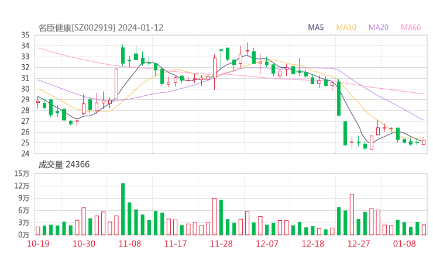Select the 12-18 date label

(312, 243)
